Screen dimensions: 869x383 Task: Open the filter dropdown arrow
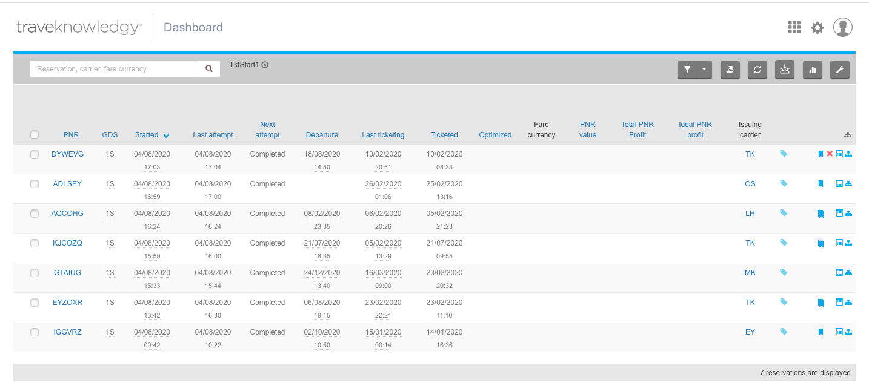click(704, 70)
